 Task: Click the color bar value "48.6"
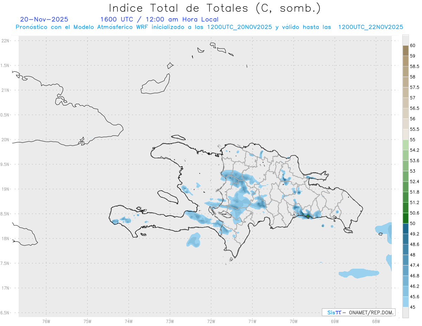(x=415, y=244)
